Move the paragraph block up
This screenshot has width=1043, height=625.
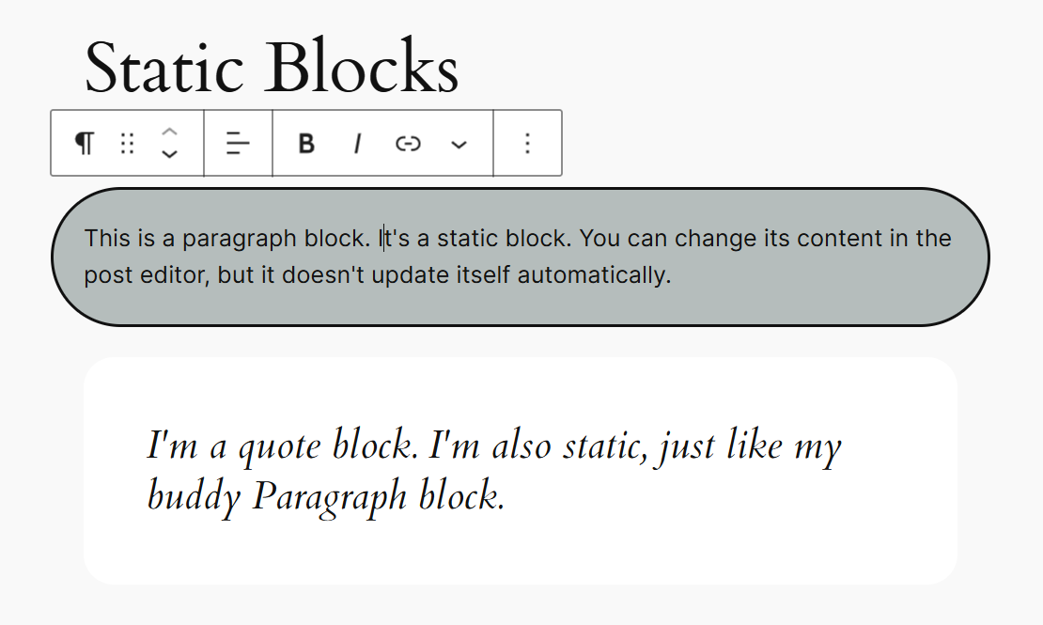169,131
